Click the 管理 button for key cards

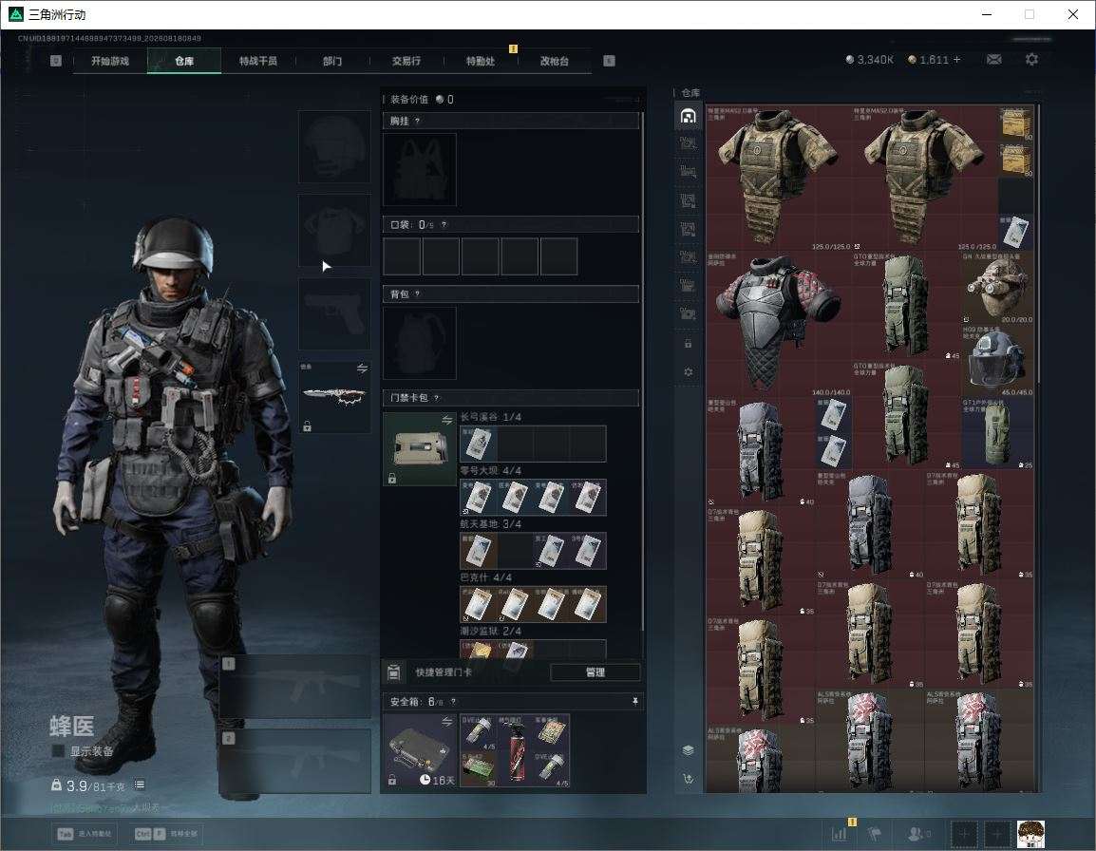(x=595, y=672)
